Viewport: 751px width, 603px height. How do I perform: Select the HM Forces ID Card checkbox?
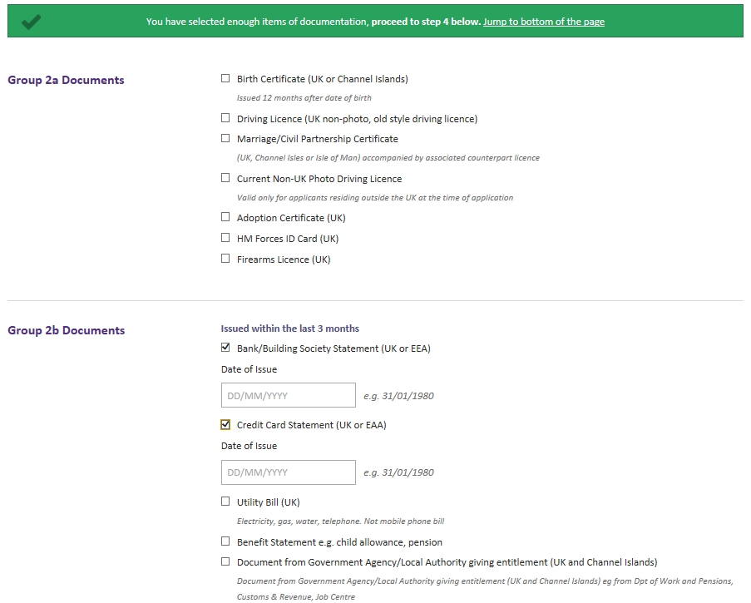(225, 238)
